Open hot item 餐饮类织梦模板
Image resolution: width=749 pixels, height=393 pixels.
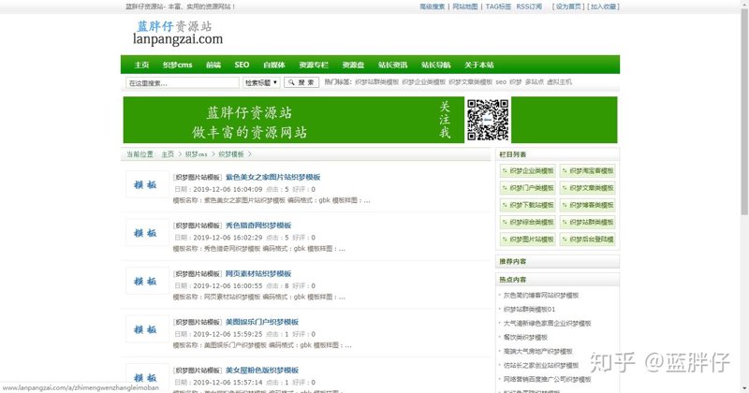[x=525, y=337]
